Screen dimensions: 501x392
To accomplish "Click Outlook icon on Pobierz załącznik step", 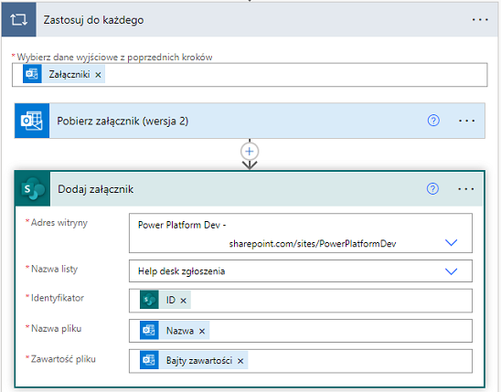I will (32, 121).
